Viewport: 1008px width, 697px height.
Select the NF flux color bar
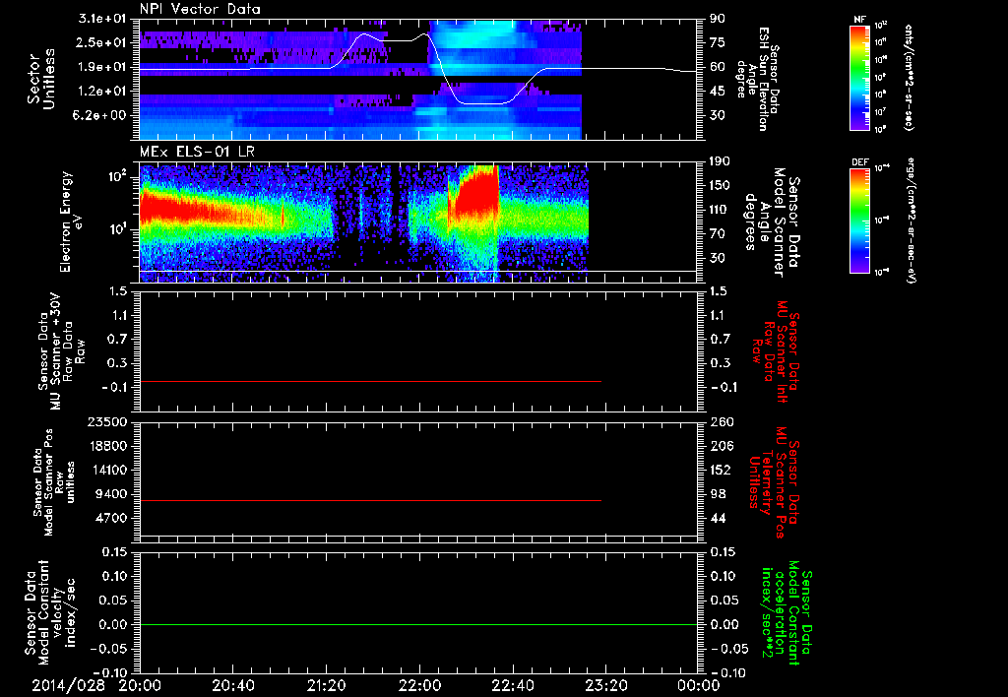pyautogui.click(x=860, y=77)
